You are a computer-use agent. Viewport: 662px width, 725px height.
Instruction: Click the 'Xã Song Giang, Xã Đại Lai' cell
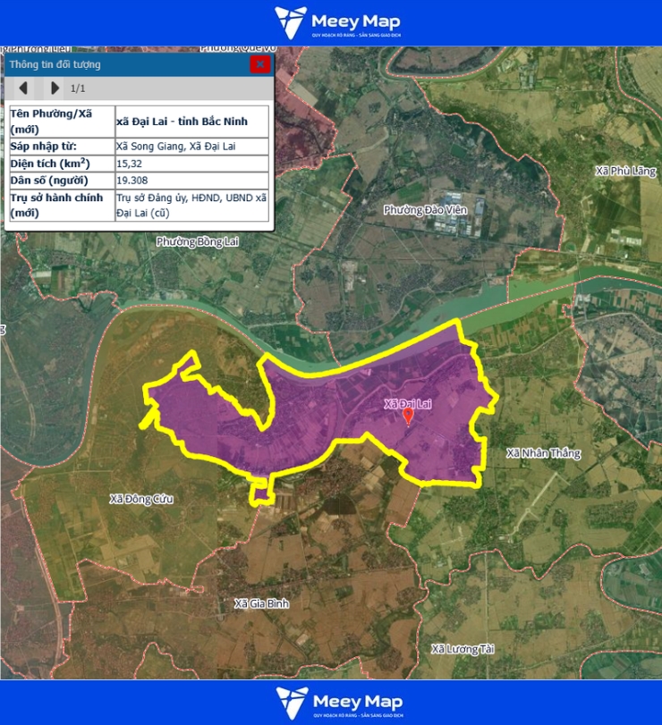(x=191, y=146)
